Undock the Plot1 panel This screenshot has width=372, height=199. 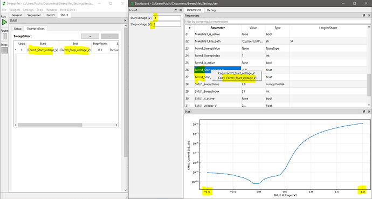pyautogui.click(x=364, y=112)
